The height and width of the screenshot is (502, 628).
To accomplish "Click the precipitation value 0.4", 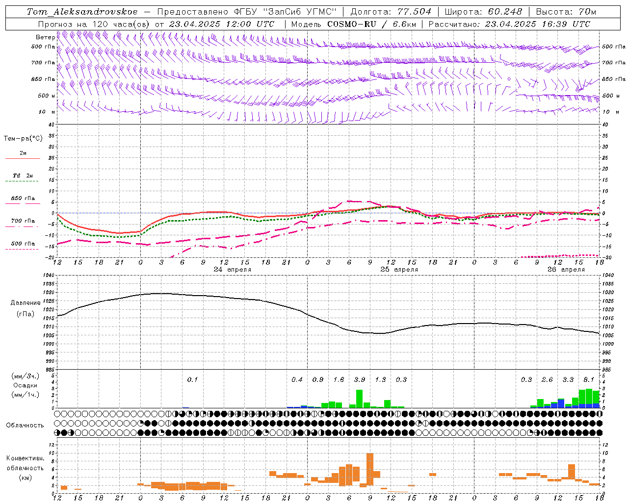I will [297, 380].
